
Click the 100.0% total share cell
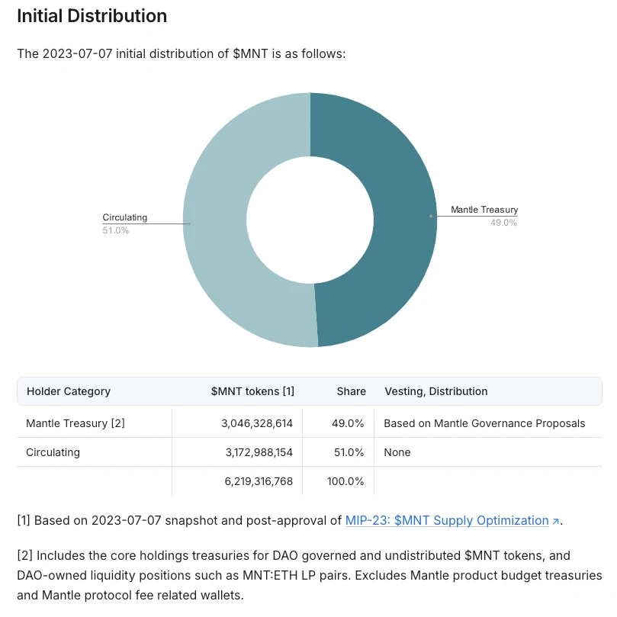pyautogui.click(x=346, y=481)
